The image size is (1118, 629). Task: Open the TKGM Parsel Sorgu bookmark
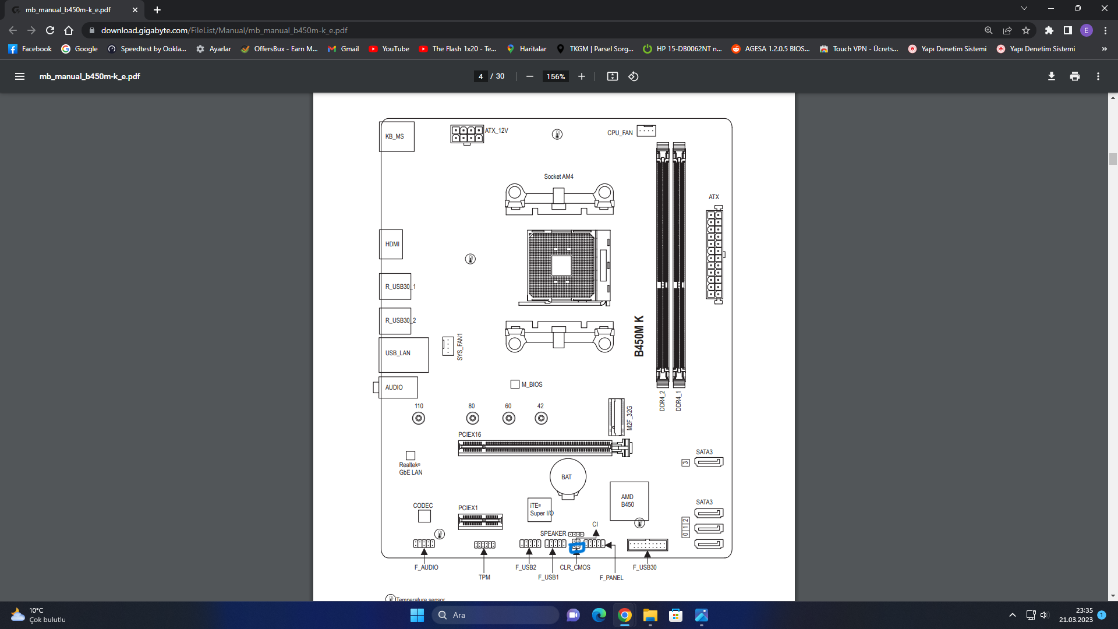pos(595,49)
